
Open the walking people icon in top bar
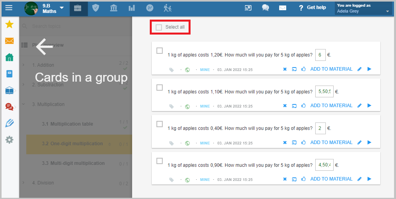click(167, 8)
